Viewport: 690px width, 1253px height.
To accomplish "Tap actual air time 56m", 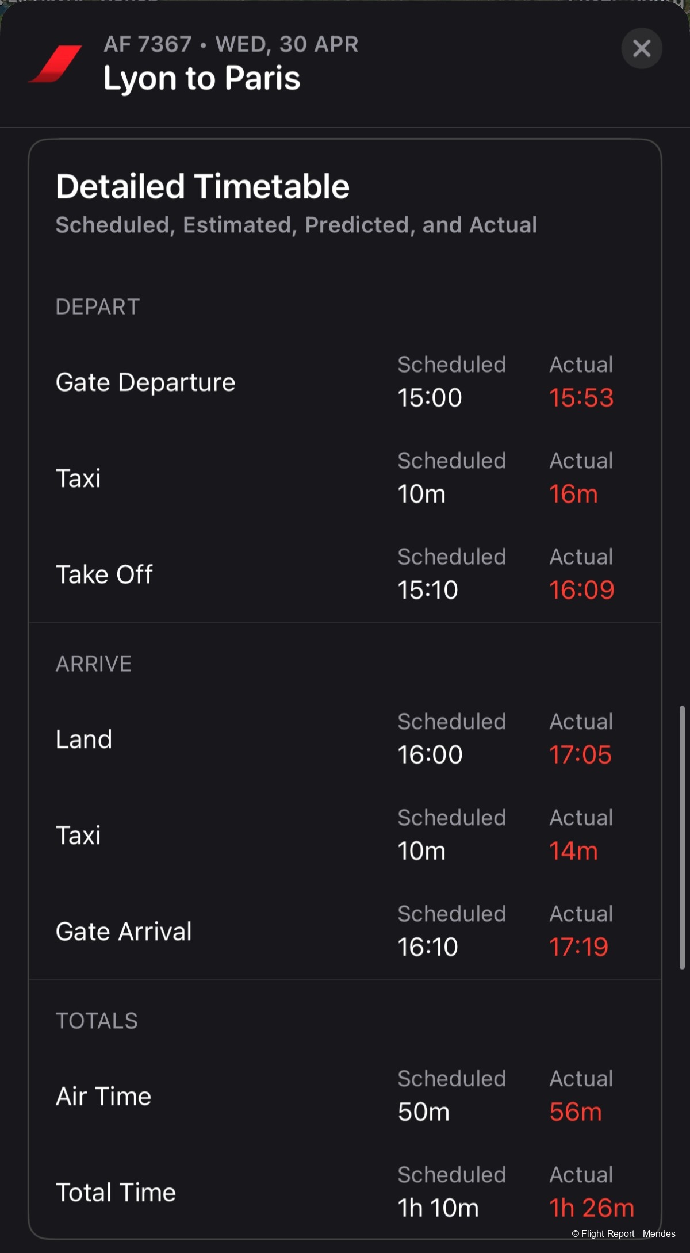I will point(576,1112).
